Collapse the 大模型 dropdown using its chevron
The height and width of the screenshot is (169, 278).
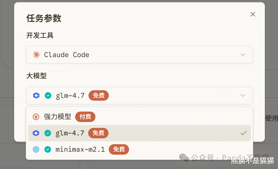coord(242,96)
